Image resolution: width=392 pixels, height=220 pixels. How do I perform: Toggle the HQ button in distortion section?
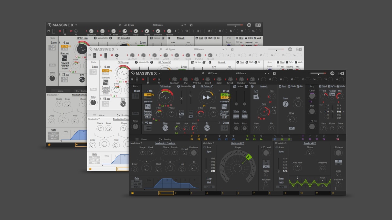pyautogui.click(x=292, y=128)
